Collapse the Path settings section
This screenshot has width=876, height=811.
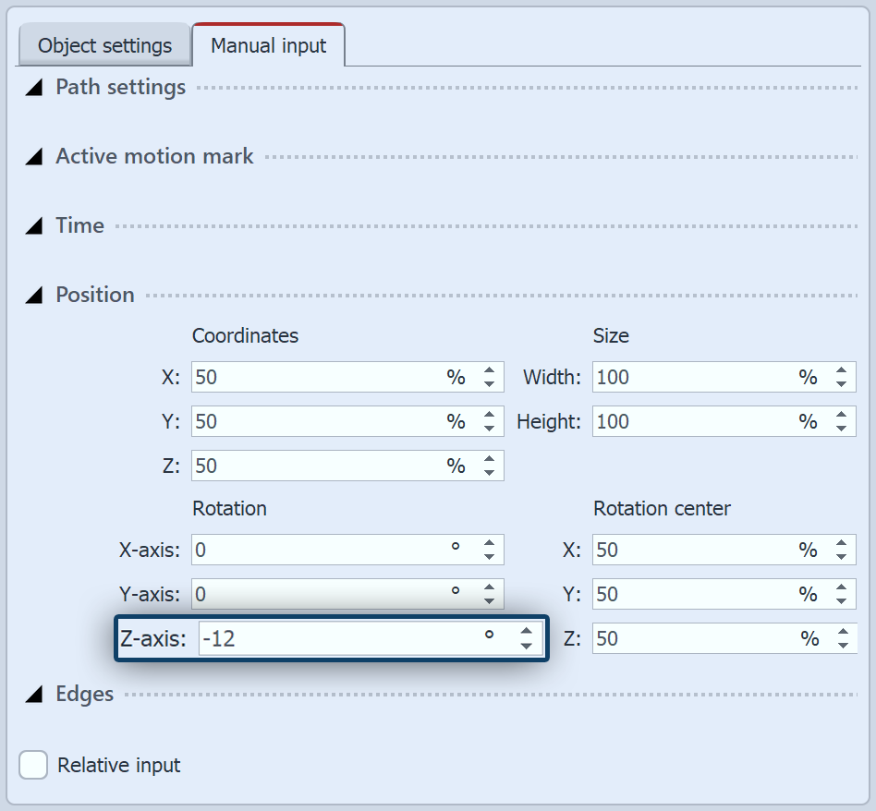click(34, 88)
